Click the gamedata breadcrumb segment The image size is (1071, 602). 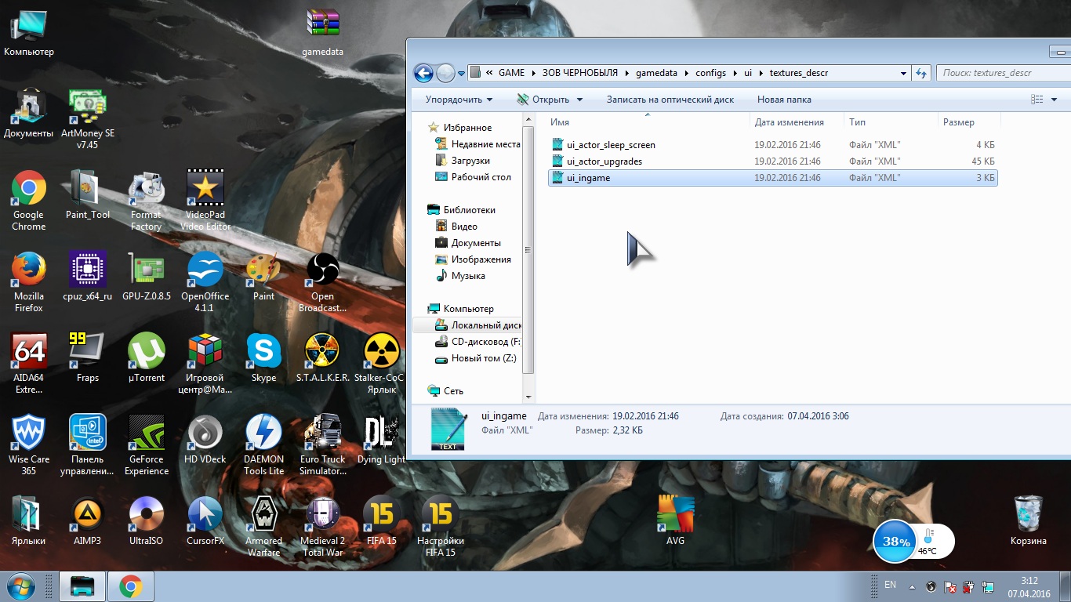(x=655, y=73)
